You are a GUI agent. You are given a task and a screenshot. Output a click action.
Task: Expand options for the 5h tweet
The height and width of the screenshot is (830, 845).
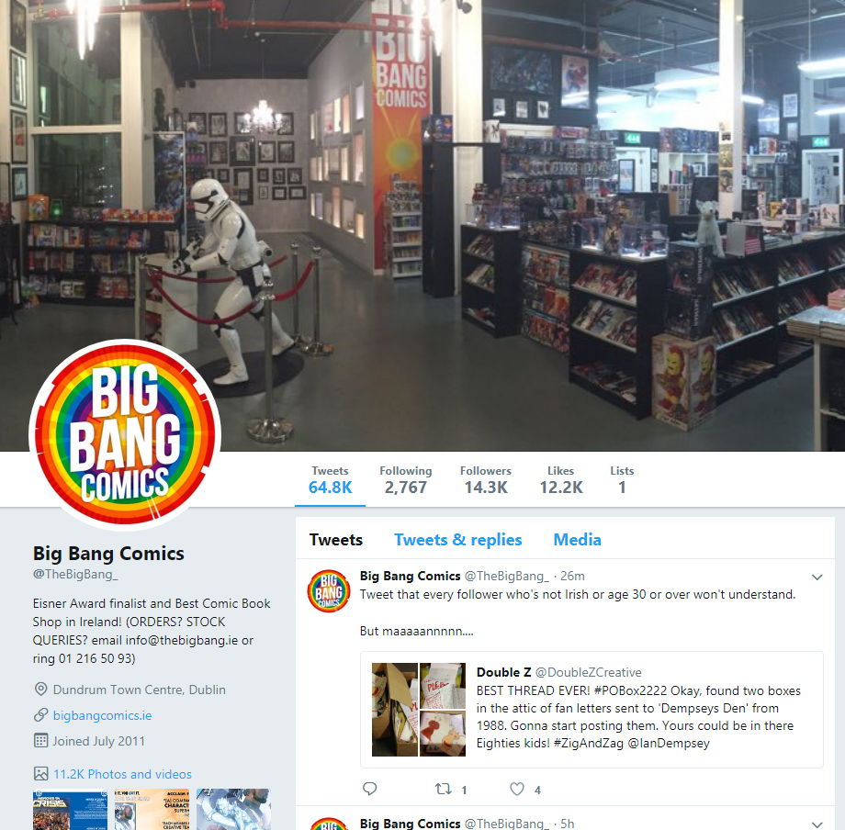point(817,824)
